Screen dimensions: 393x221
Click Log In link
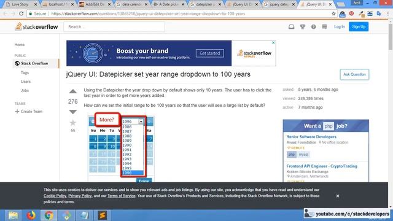(339, 26)
